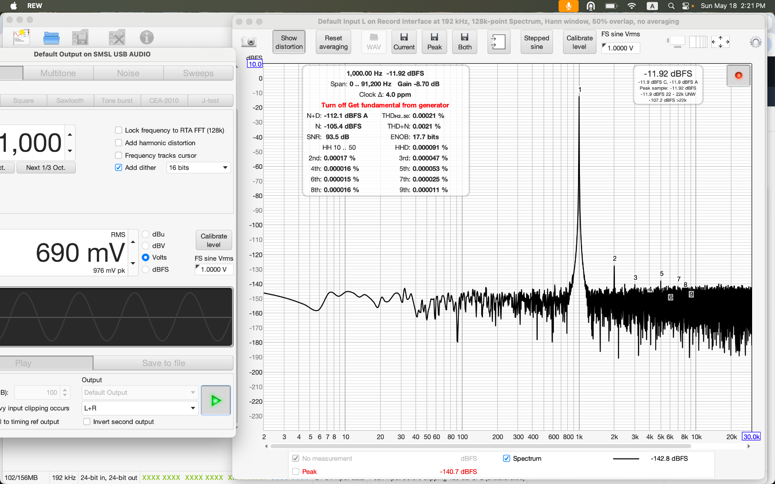Click the Save Peak floppy icon

point(434,42)
